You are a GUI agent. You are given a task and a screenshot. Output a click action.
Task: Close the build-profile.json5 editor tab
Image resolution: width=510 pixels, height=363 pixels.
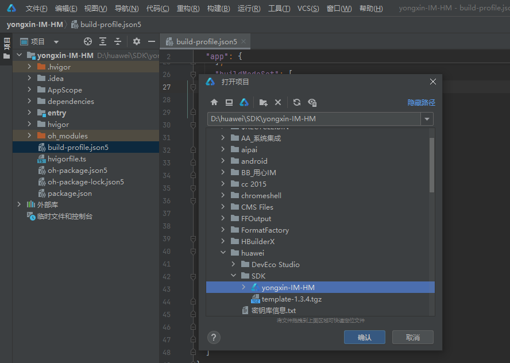click(244, 41)
